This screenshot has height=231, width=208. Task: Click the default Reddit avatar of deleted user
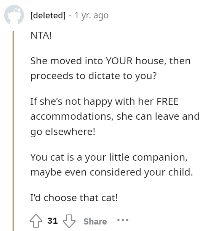(14, 15)
